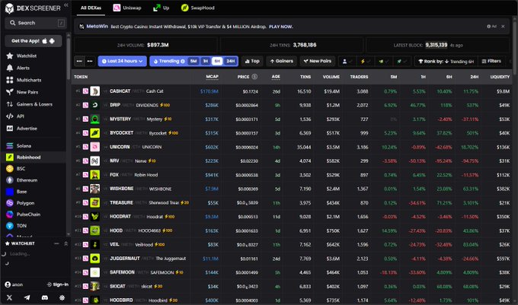Select the Polygon chain icon

pos(10,203)
